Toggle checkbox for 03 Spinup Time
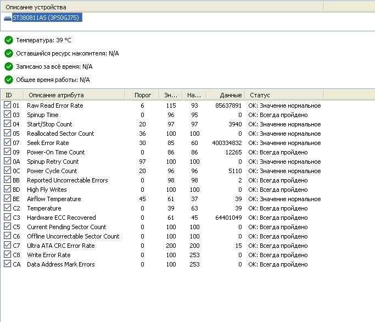This screenshot has height=322, width=375. tap(8, 114)
